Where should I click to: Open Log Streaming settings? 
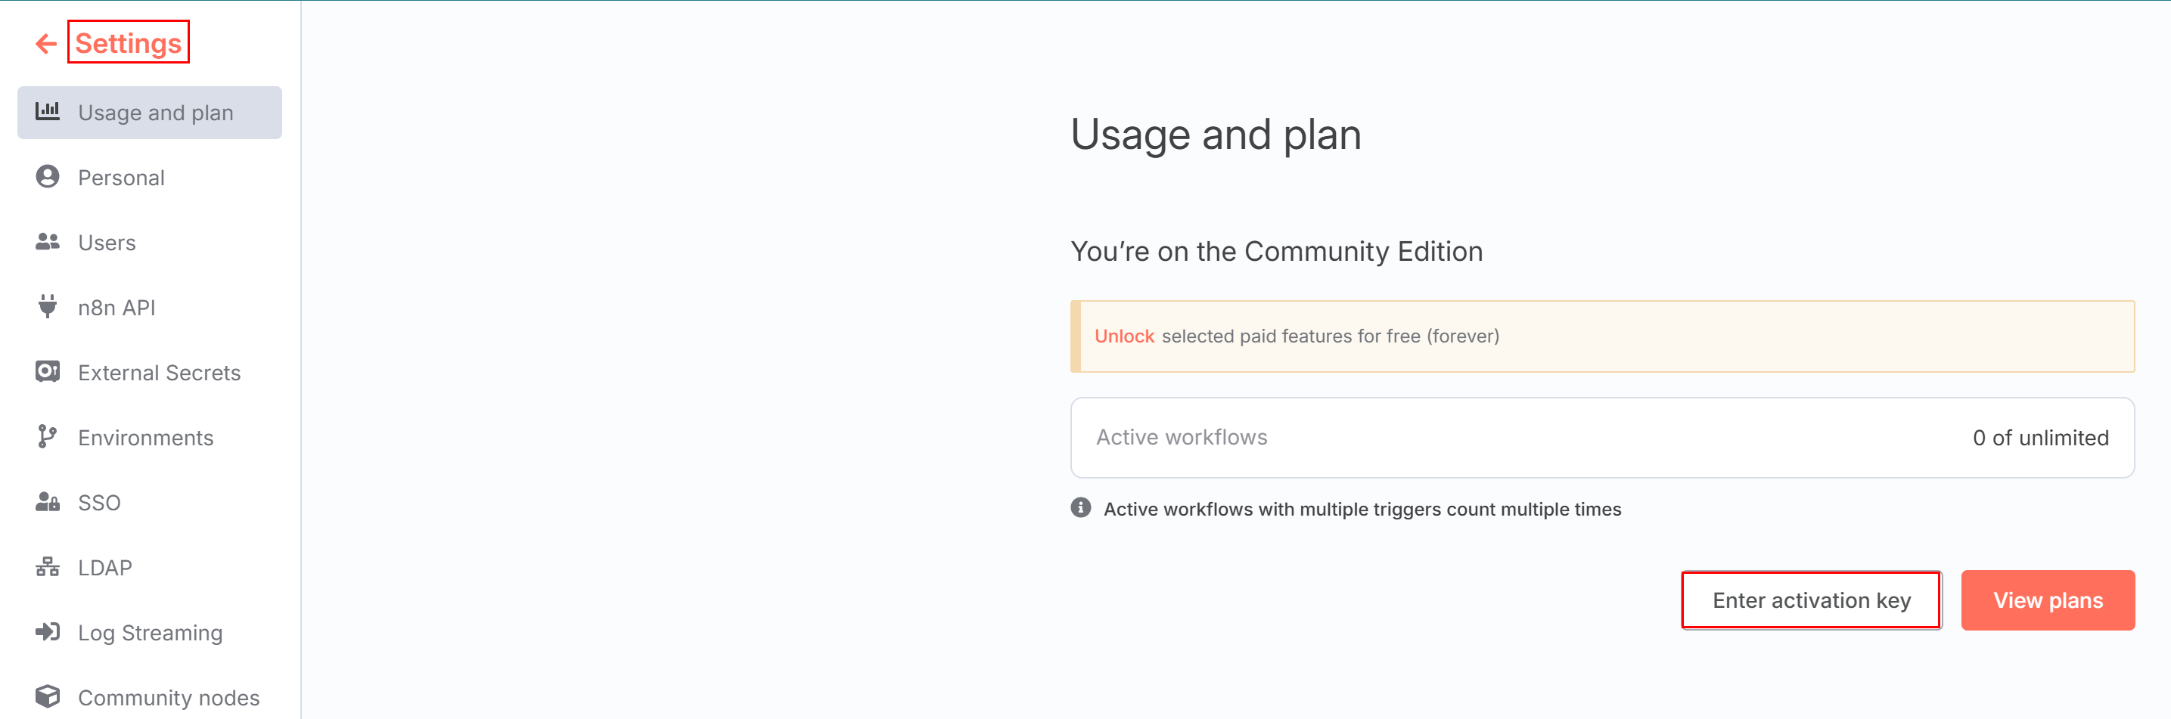(149, 632)
